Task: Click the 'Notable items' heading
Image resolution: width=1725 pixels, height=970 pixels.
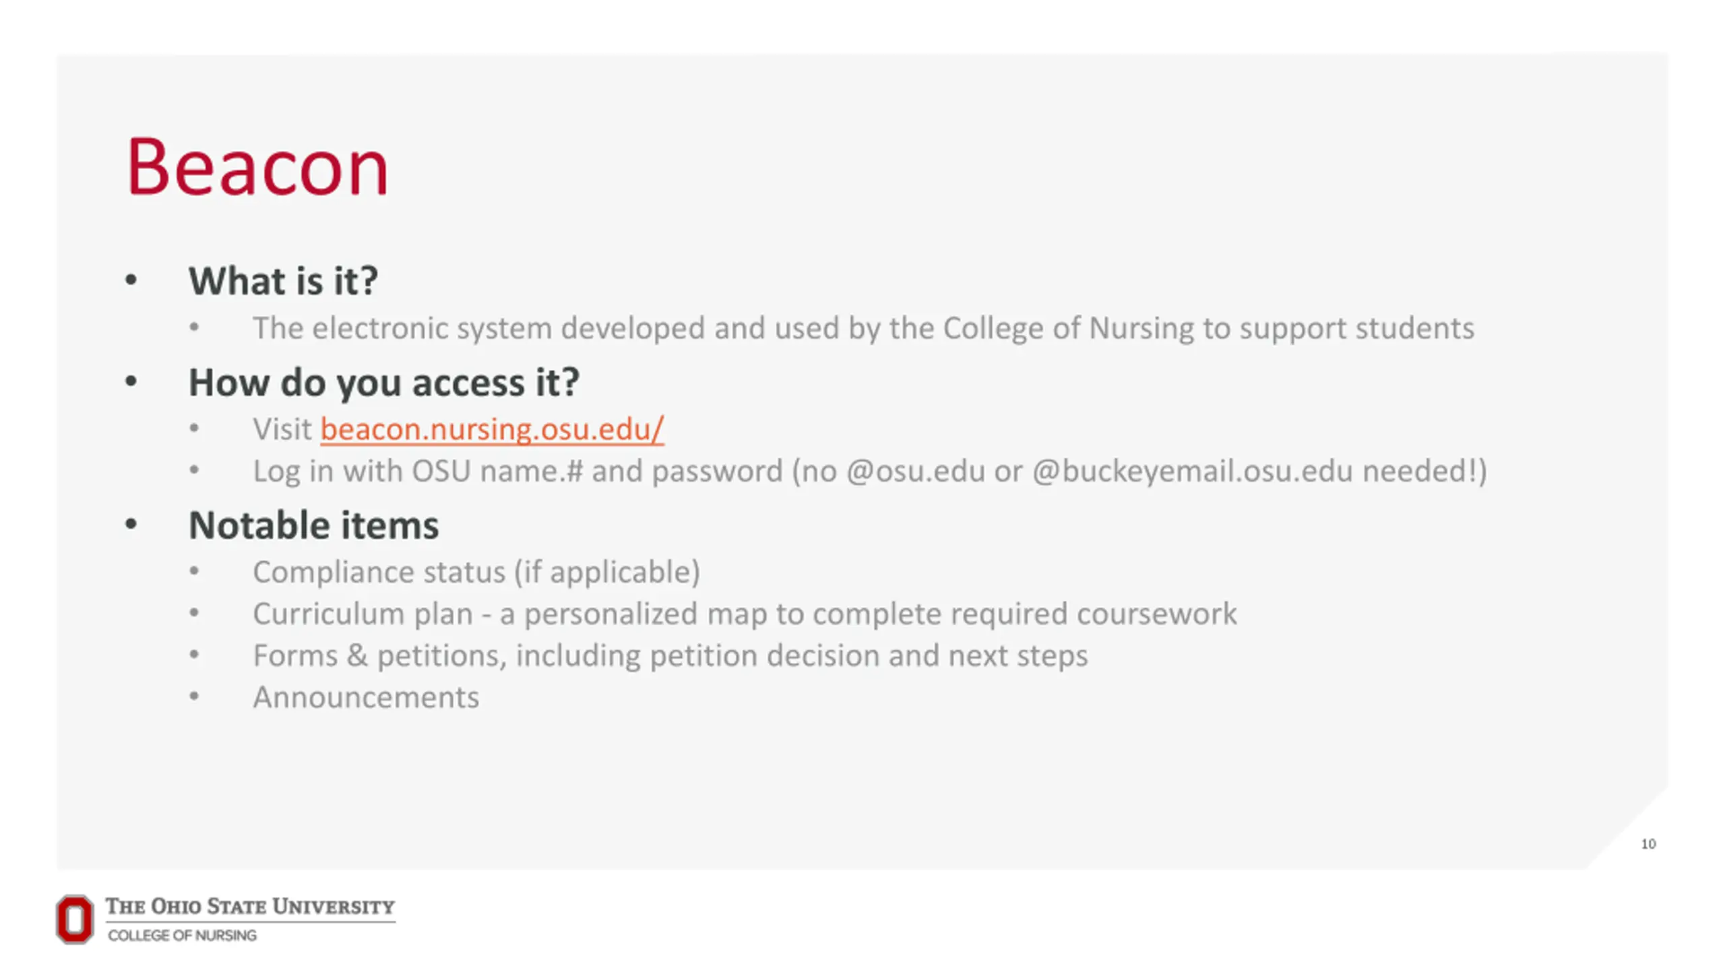Action: pyautogui.click(x=313, y=525)
